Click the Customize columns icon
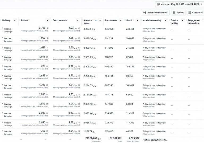The width and height of the screenshot is (204, 143). 190,13
